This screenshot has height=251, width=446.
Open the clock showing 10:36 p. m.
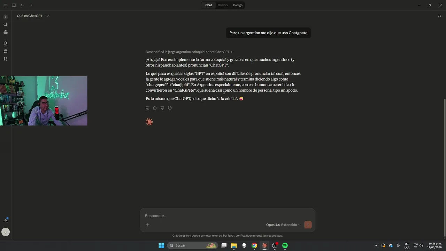pos(435,245)
